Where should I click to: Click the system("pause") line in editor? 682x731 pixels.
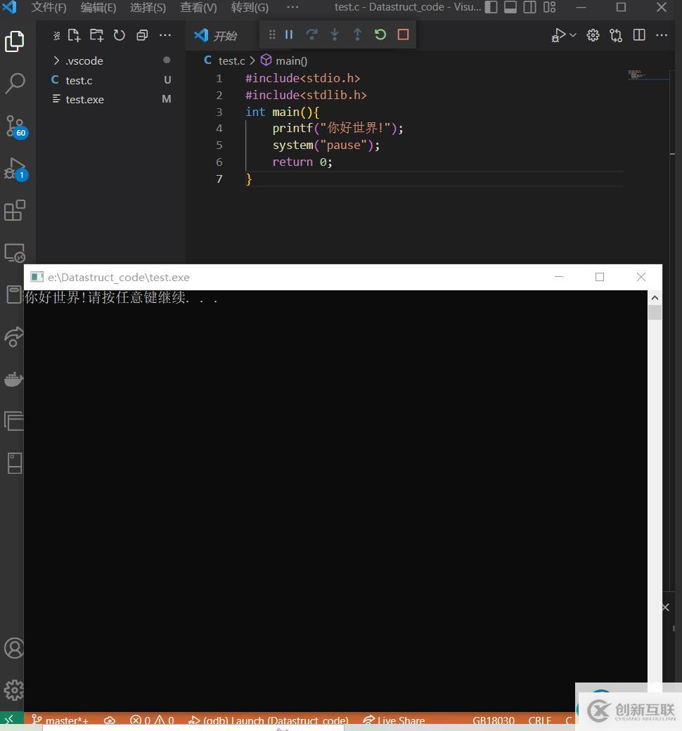[326, 145]
